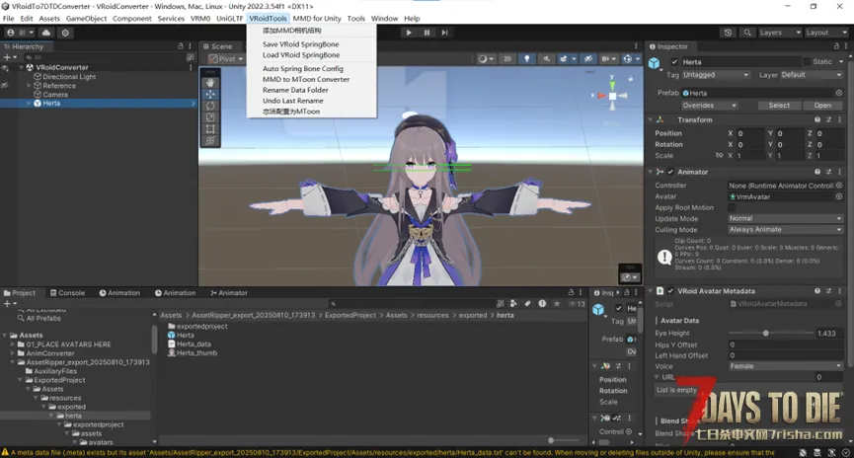Open Animator component context menu

(839, 172)
